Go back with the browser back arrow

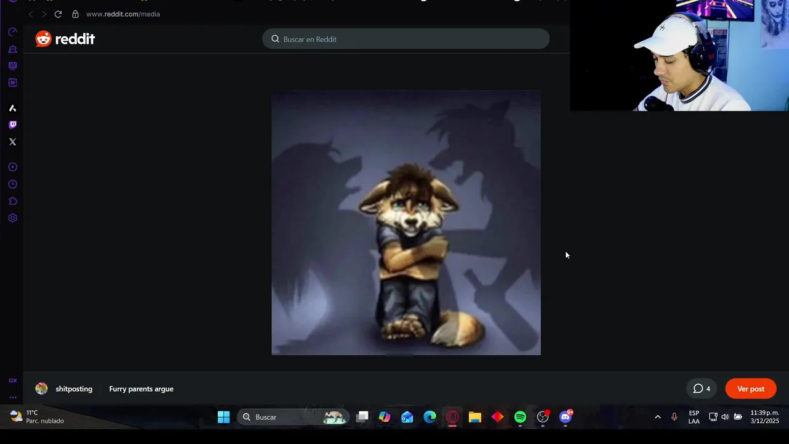[x=31, y=14]
